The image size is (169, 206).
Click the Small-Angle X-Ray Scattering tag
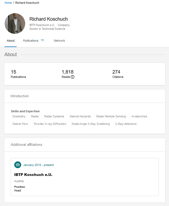click(90, 124)
